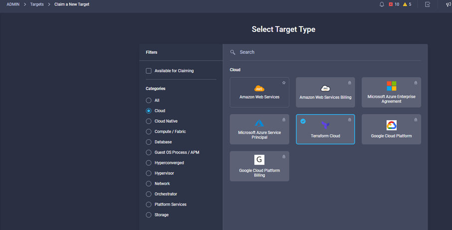Image resolution: width=452 pixels, height=230 pixels.
Task: View the 10 critical alerts indicator
Action: pos(394,4)
